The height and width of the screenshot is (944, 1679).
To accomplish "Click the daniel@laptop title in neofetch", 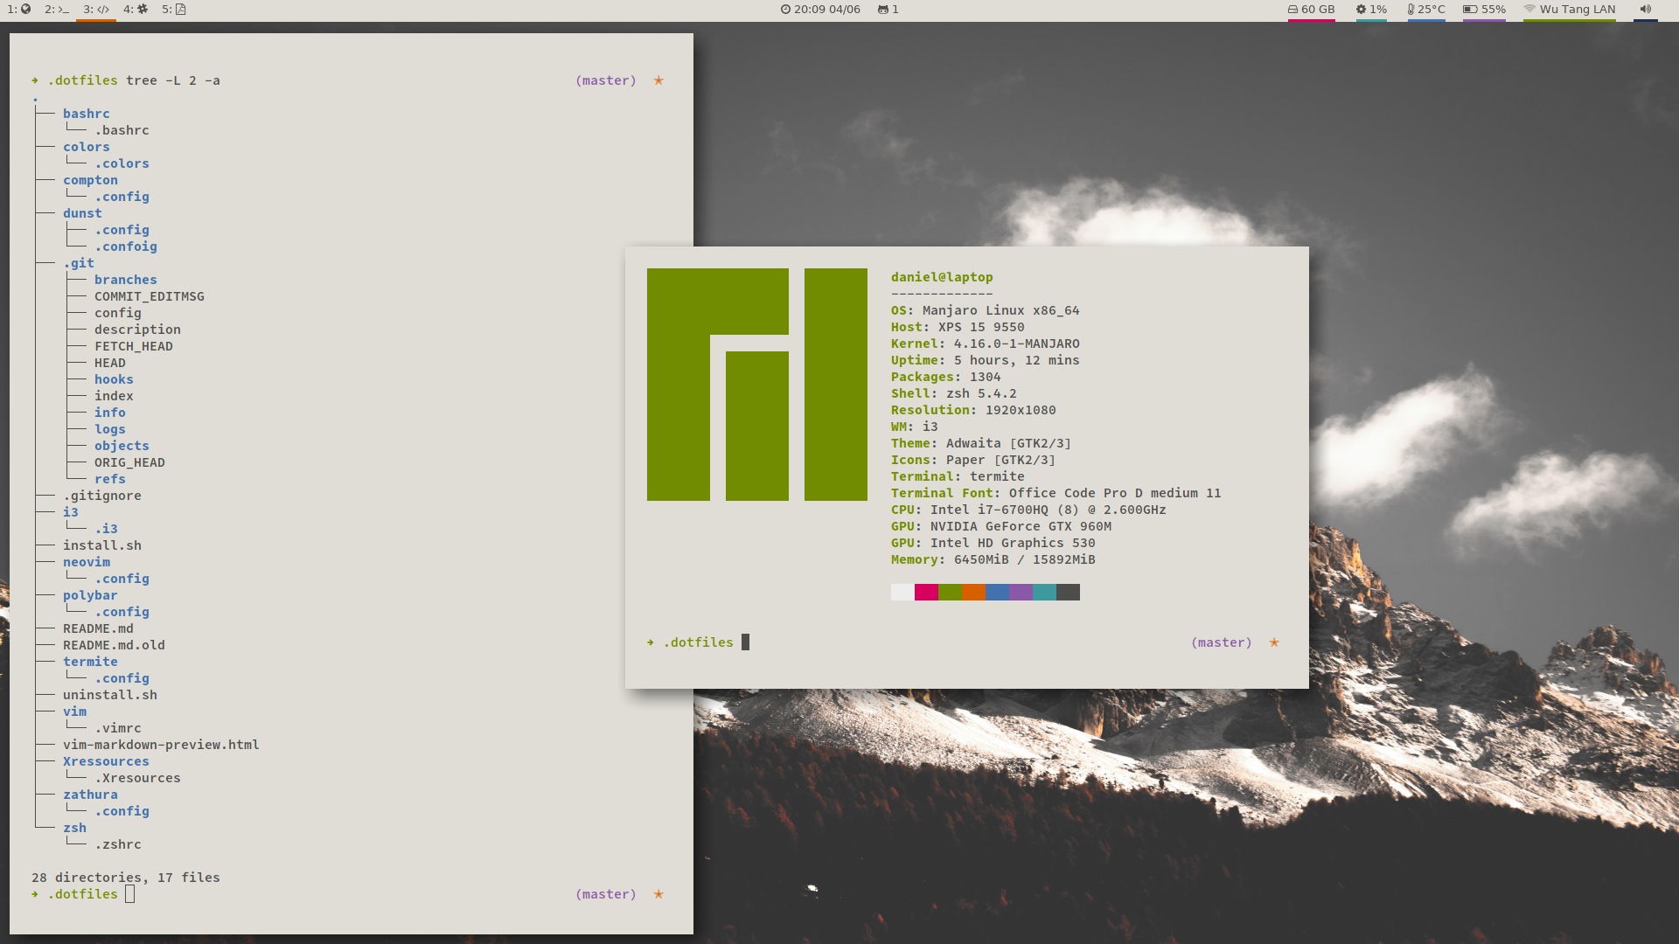I will (942, 277).
